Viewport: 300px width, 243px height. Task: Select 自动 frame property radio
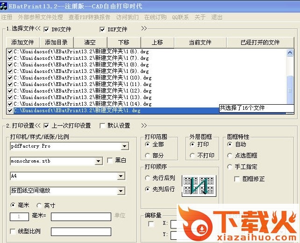point(229,144)
